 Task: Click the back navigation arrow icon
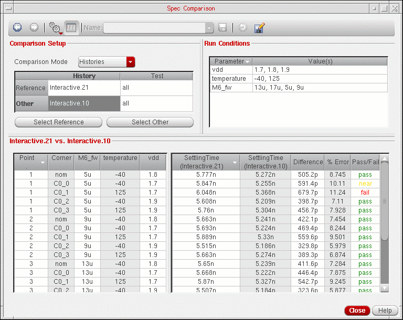[17, 27]
